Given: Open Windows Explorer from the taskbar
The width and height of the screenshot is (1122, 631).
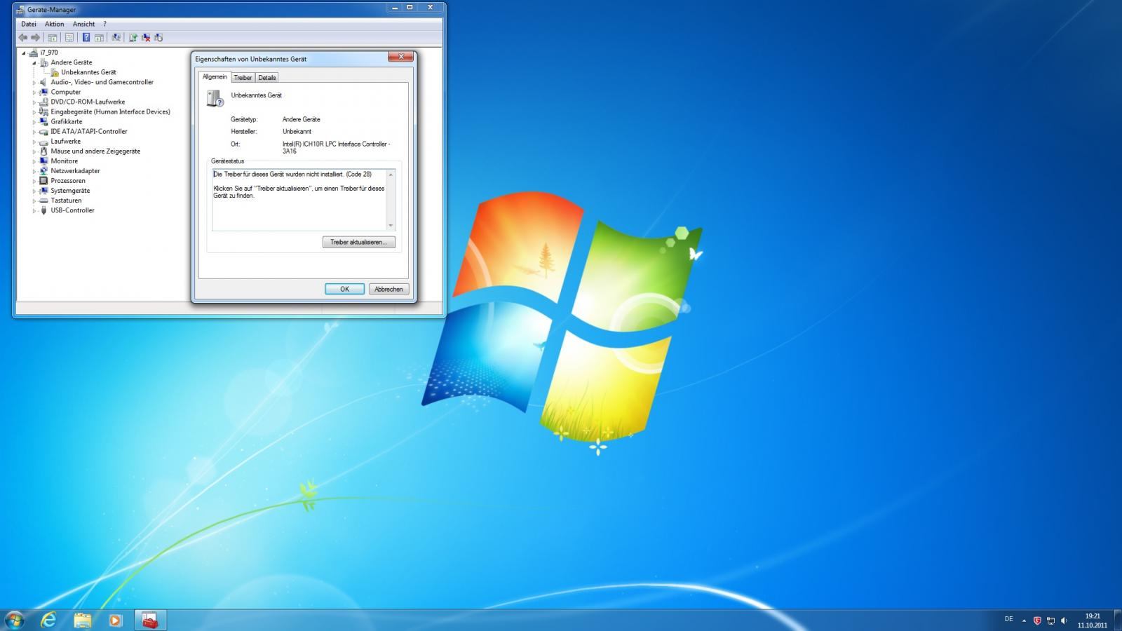Looking at the screenshot, I should pyautogui.click(x=82, y=620).
